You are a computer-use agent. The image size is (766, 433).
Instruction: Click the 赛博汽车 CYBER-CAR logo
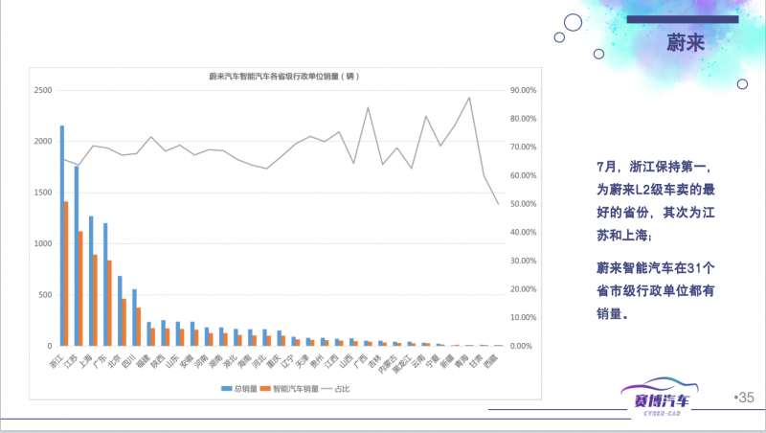tap(660, 397)
